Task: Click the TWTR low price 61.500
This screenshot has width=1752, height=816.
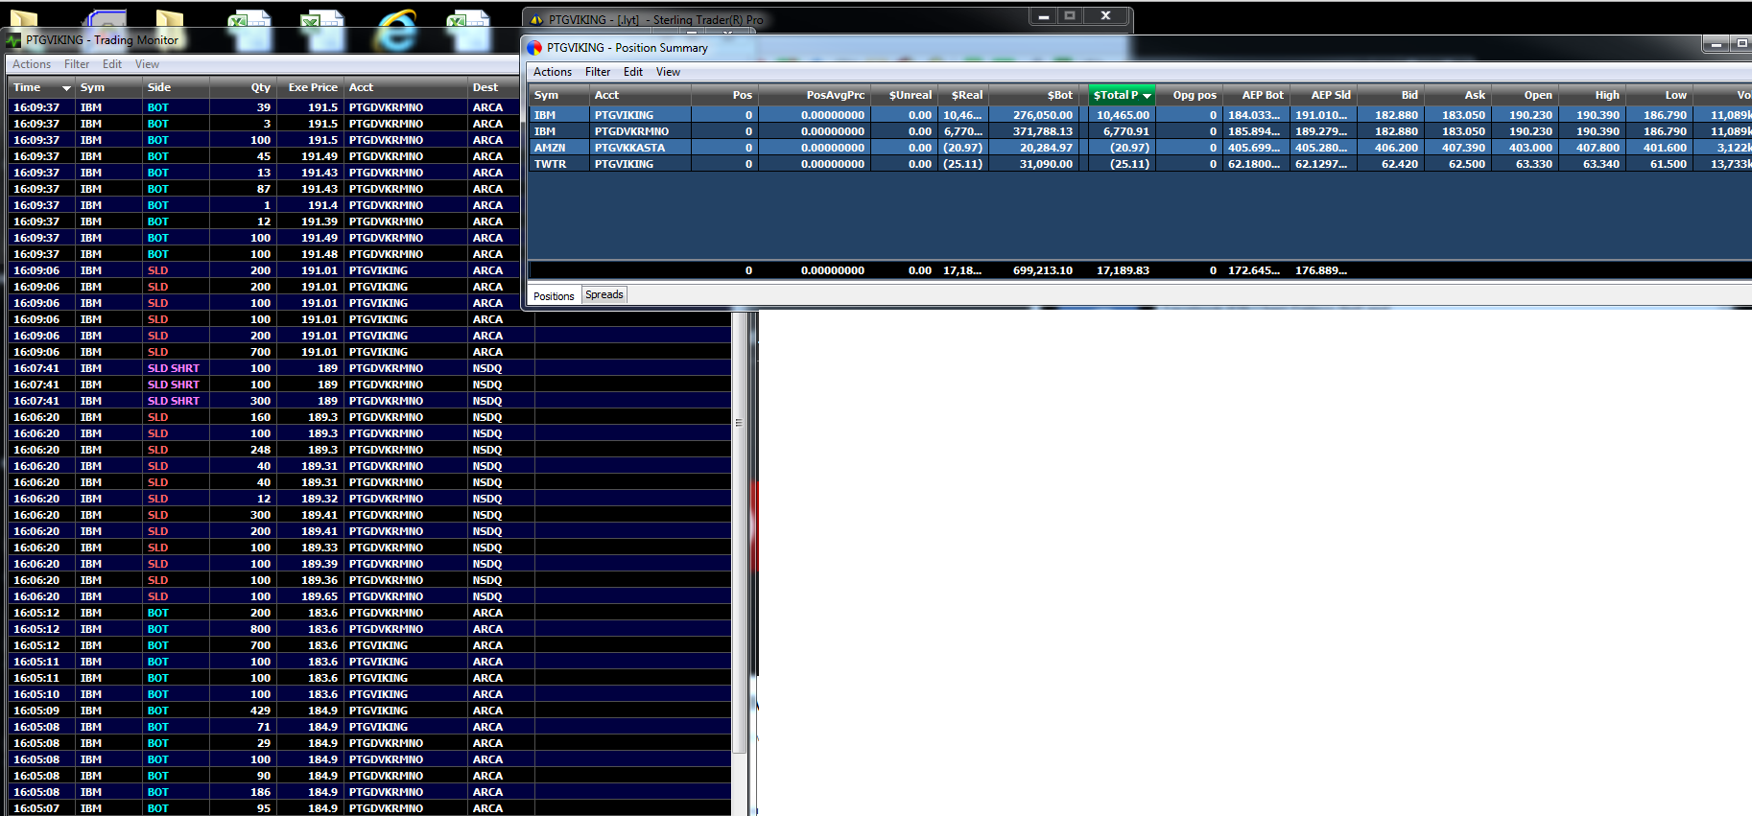Action: (x=1669, y=164)
